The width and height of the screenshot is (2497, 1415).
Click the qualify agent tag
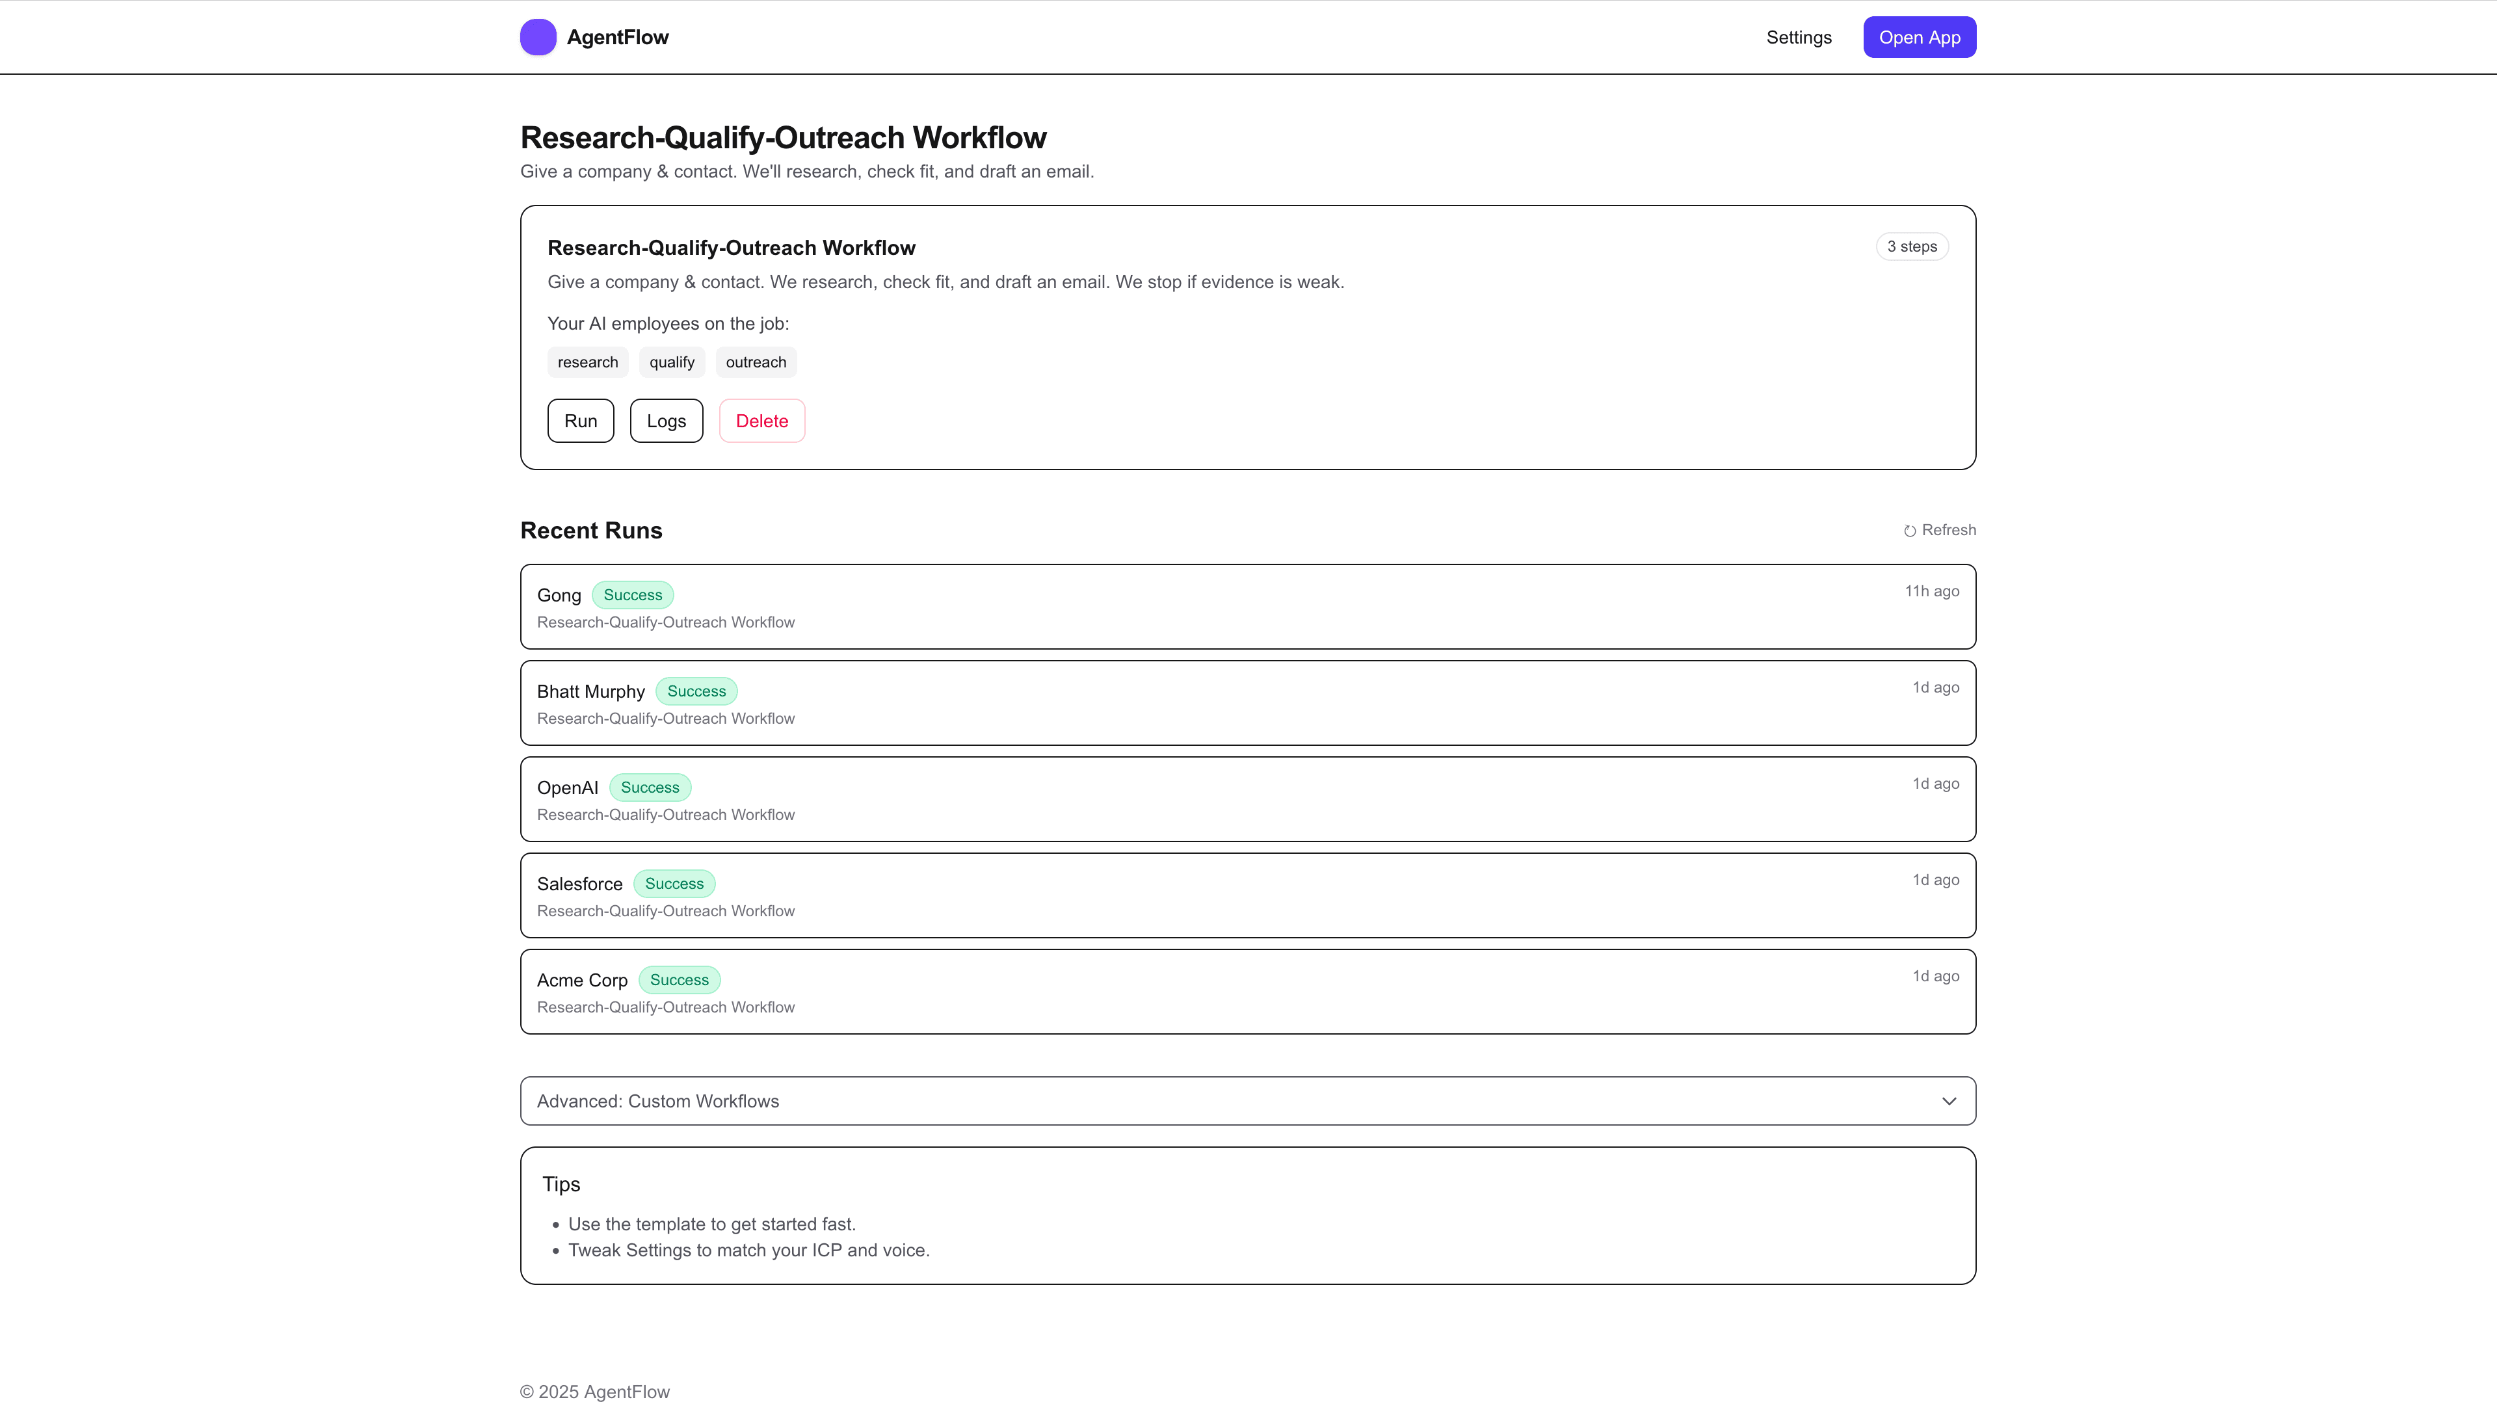671,362
